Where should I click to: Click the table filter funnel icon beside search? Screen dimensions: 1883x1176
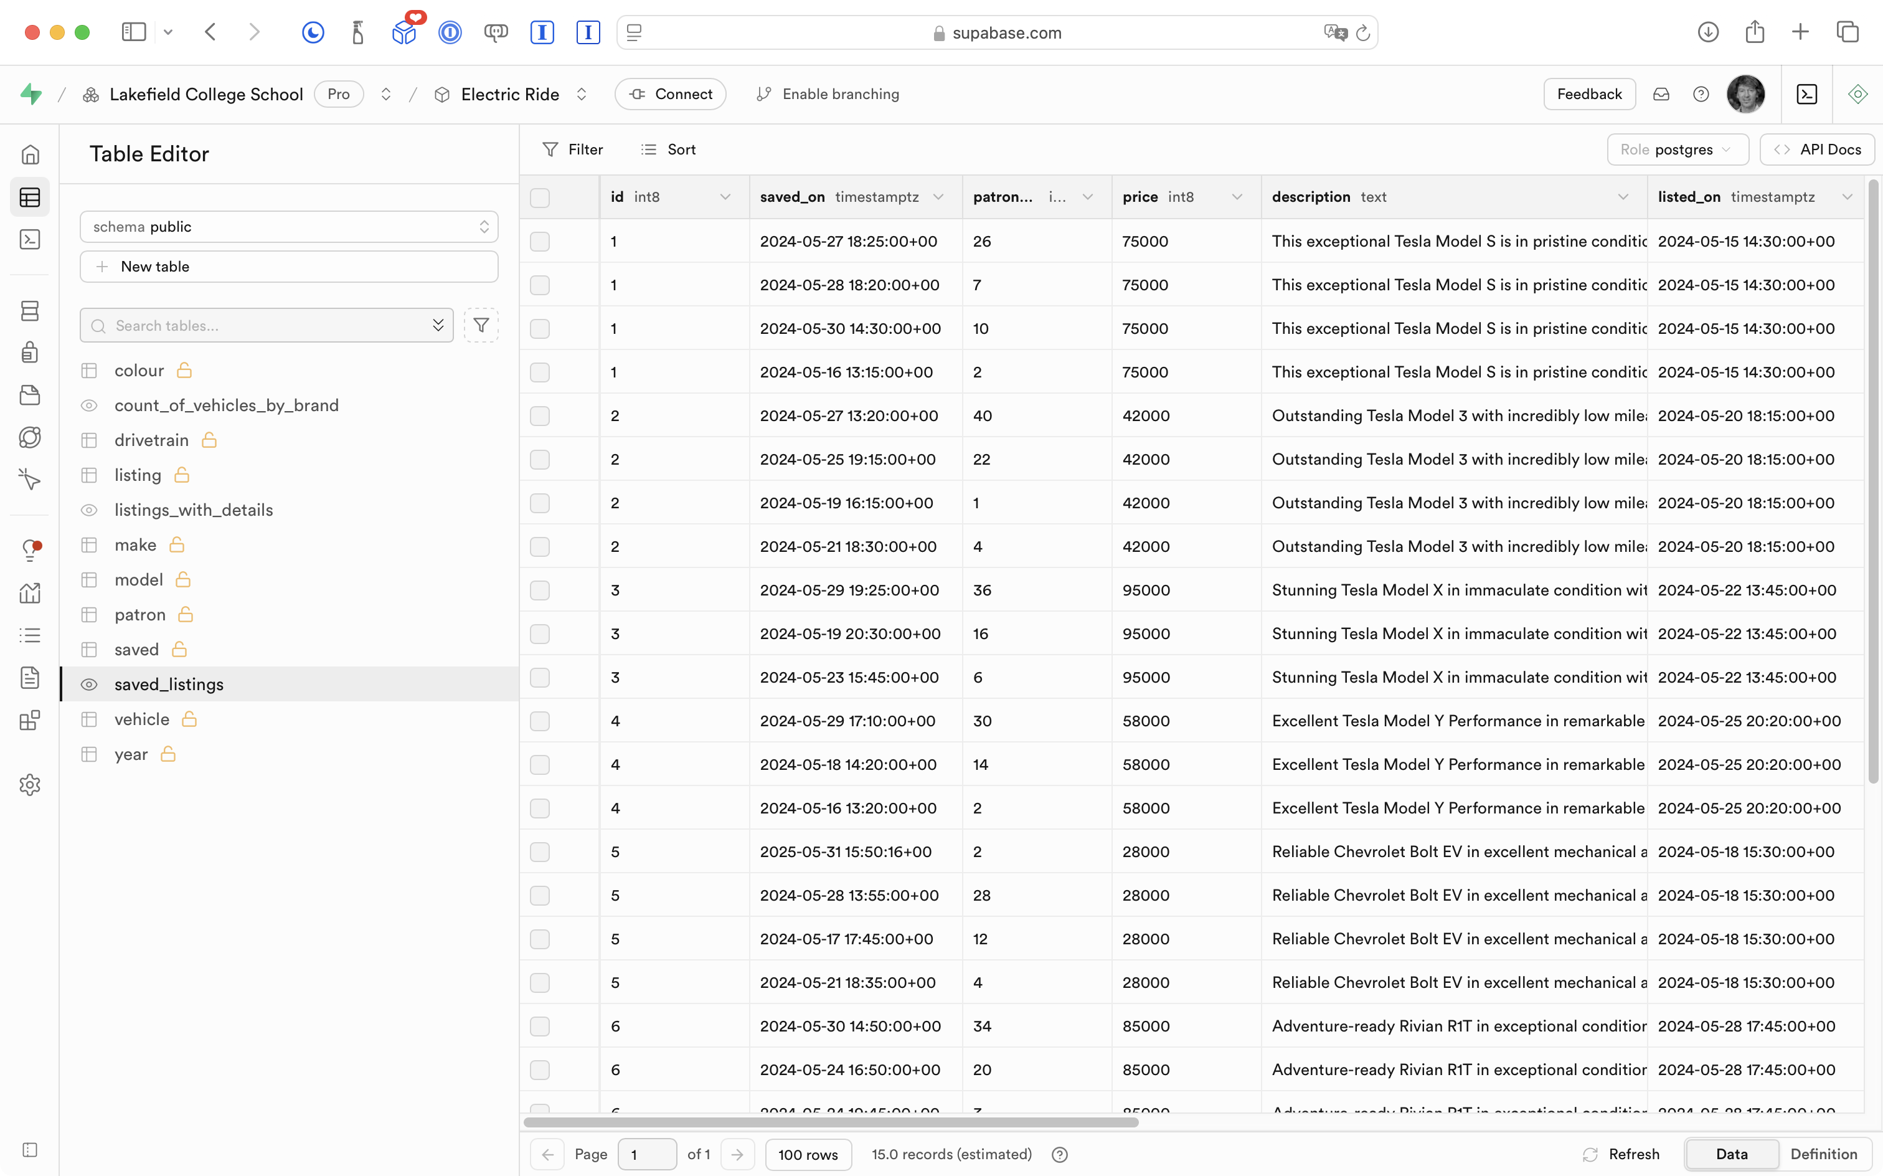(481, 325)
